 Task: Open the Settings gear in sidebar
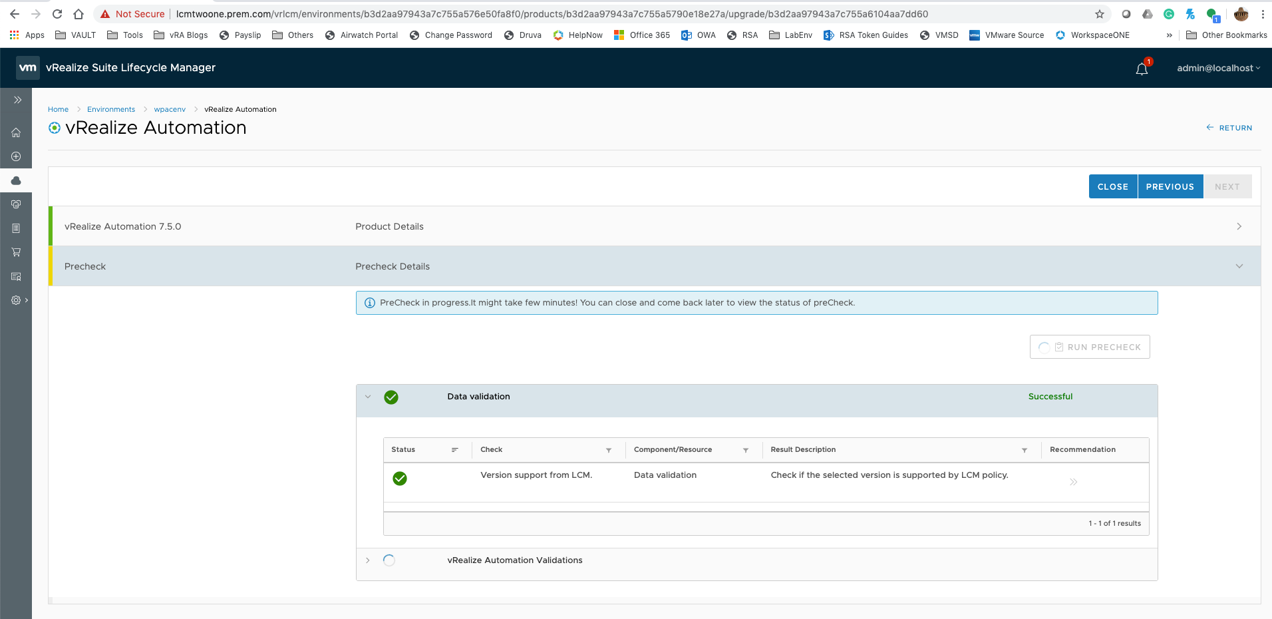[16, 300]
